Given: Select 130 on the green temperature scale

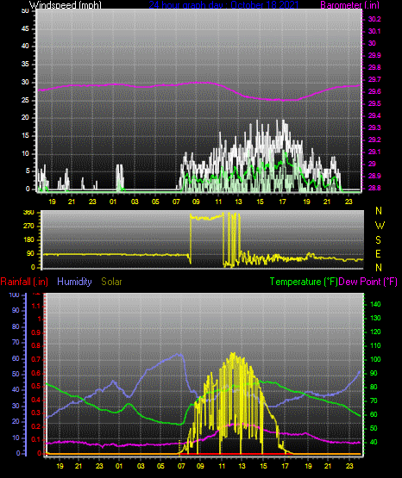Looking at the screenshot, I should (375, 319).
